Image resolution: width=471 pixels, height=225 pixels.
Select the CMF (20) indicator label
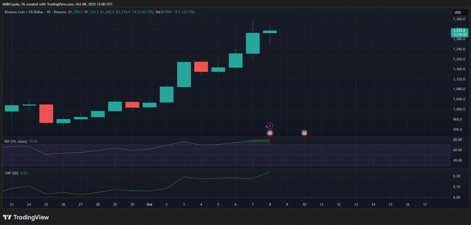pos(11,173)
